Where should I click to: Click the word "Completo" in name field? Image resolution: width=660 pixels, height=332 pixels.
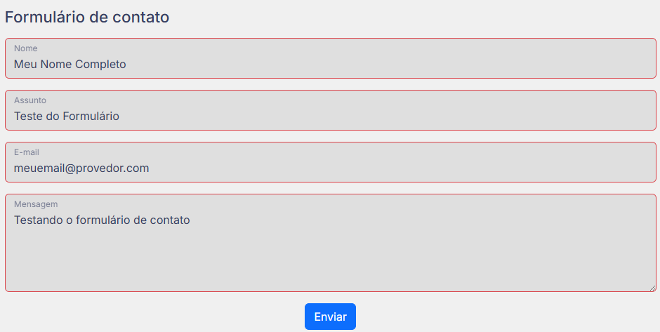pos(100,65)
